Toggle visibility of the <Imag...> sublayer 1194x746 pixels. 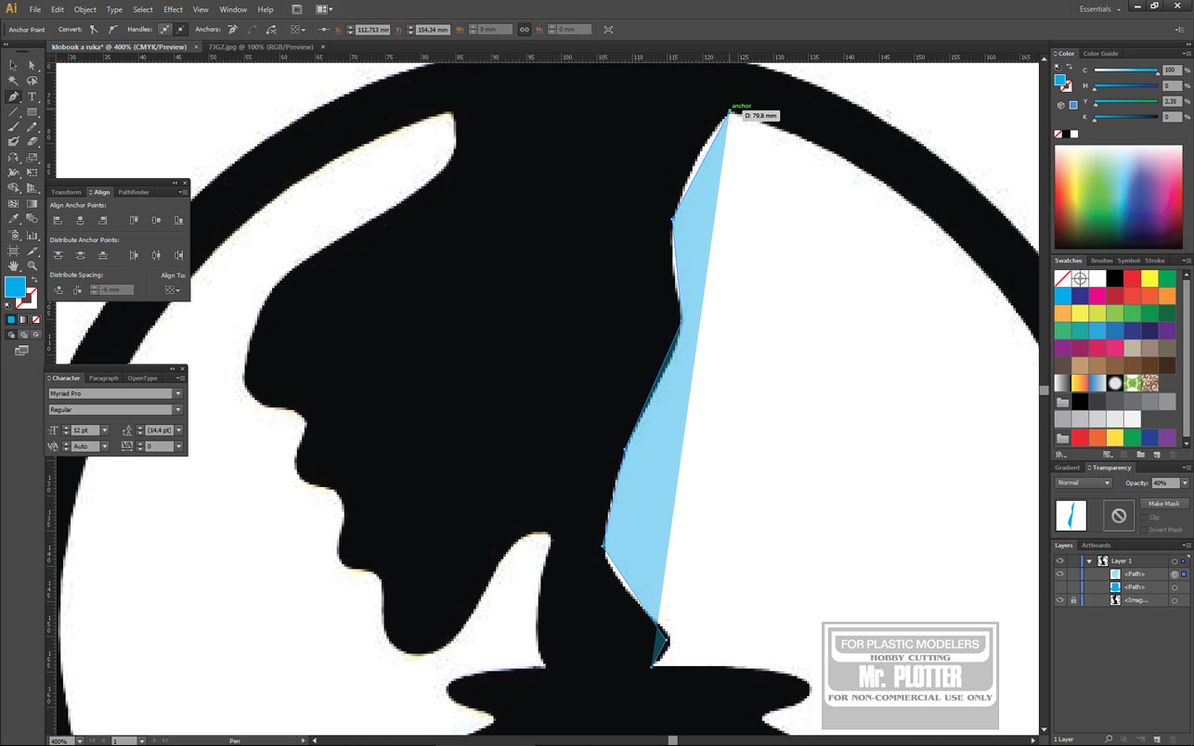[x=1059, y=600]
